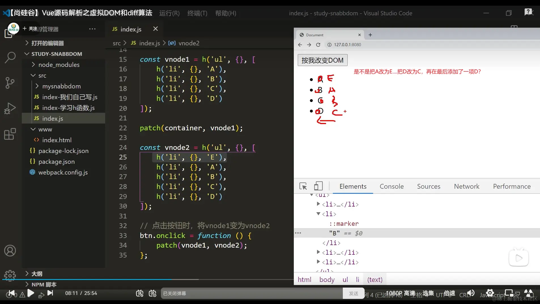Open danmaku settings icon beside the input

153,294
